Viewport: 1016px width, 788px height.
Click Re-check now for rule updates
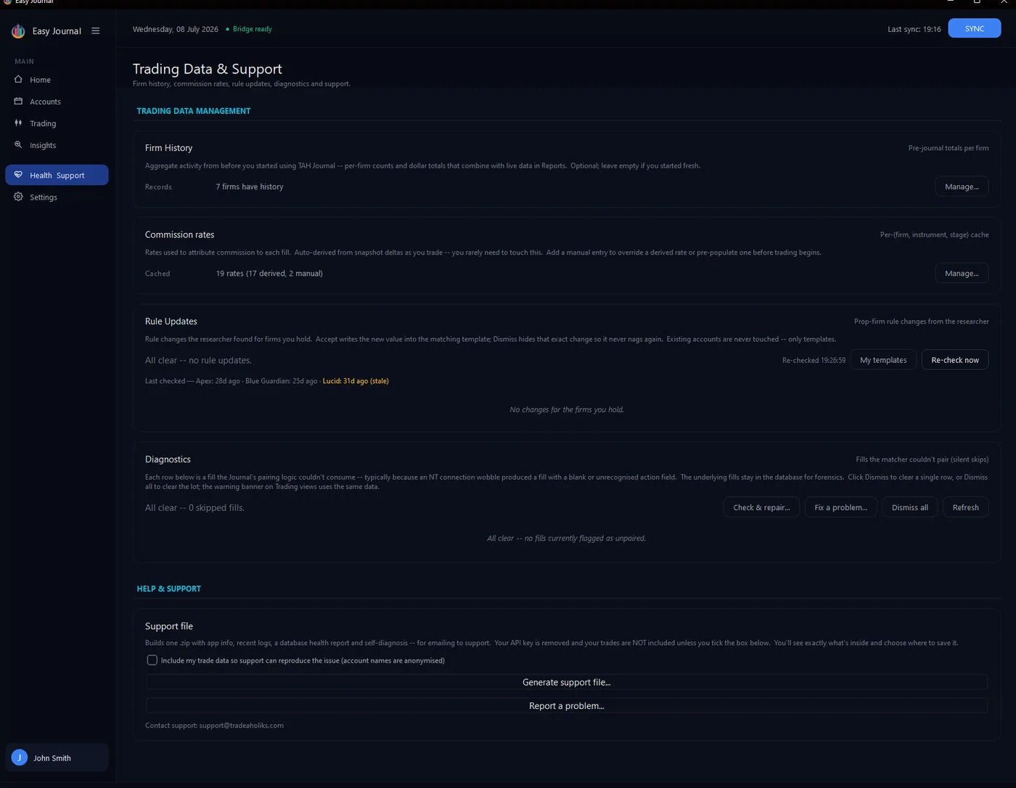[x=955, y=360]
